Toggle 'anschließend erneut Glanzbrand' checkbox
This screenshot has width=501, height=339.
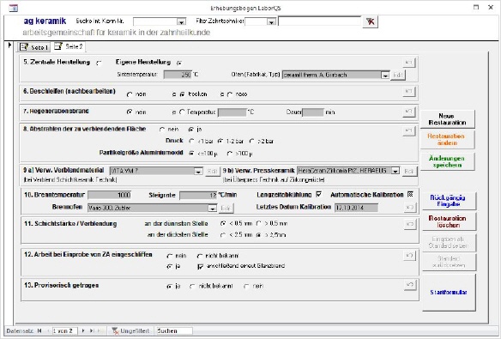point(201,266)
